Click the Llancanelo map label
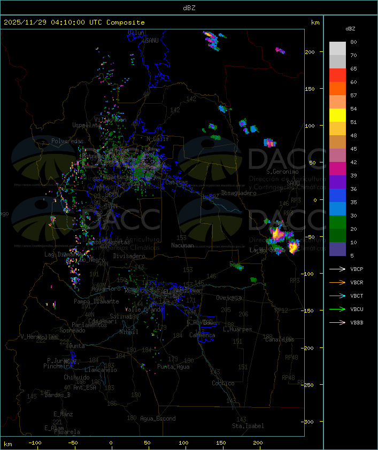The height and width of the screenshot is (450, 378). [101, 370]
